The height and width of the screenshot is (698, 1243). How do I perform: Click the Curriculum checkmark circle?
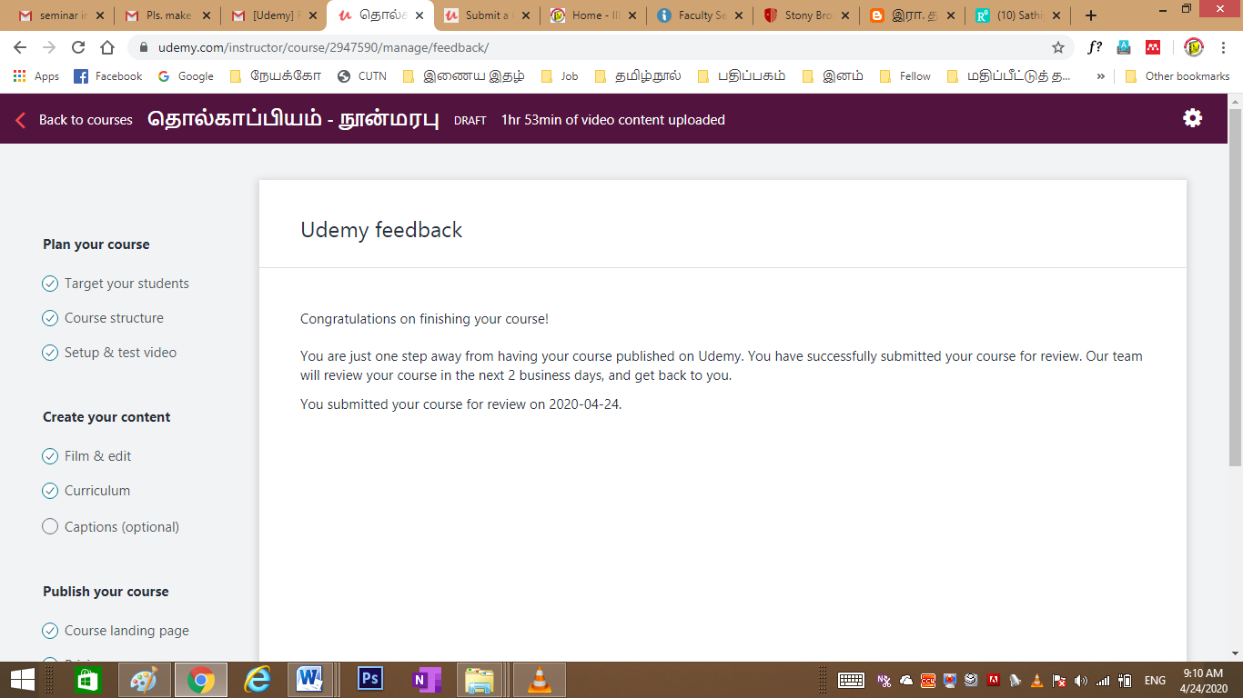coord(50,491)
